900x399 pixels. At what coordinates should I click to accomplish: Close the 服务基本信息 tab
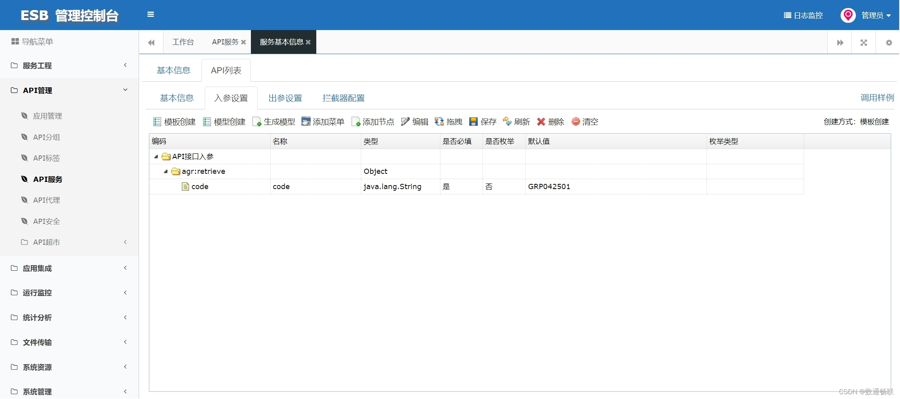(308, 42)
